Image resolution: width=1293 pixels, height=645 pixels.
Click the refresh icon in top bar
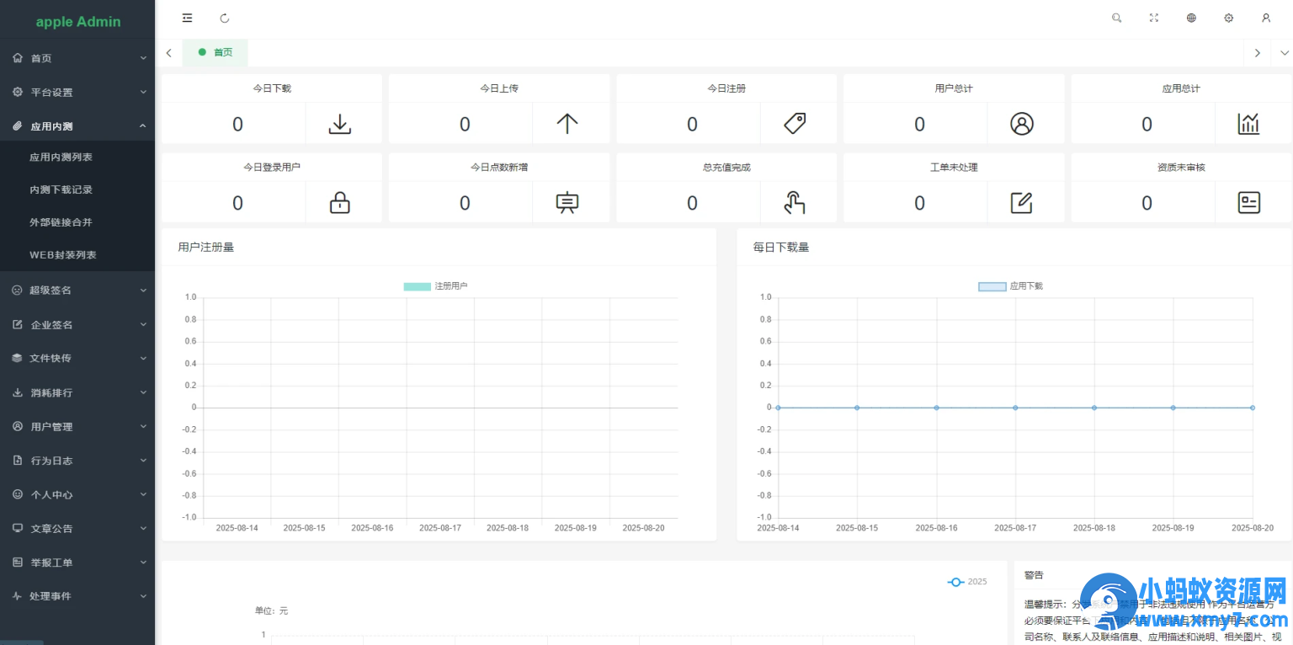(225, 18)
